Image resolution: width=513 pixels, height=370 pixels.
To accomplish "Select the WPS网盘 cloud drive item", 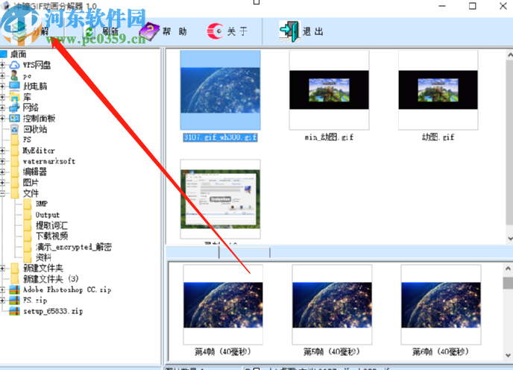I will [37, 65].
